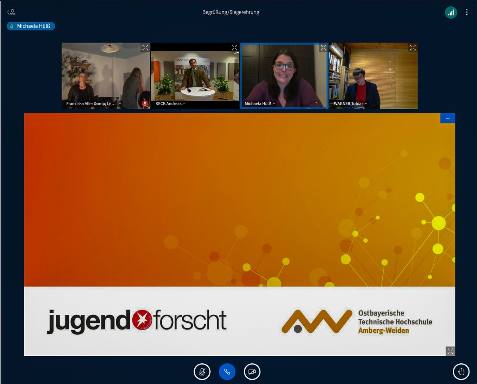
Task: Fullscreen Michaela Hülß webcam
Action: click(x=324, y=47)
